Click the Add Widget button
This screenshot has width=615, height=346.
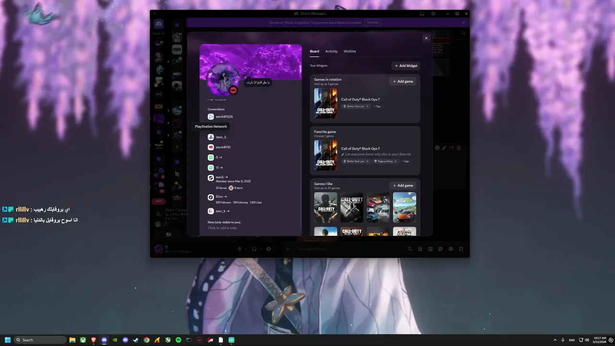[x=406, y=66]
